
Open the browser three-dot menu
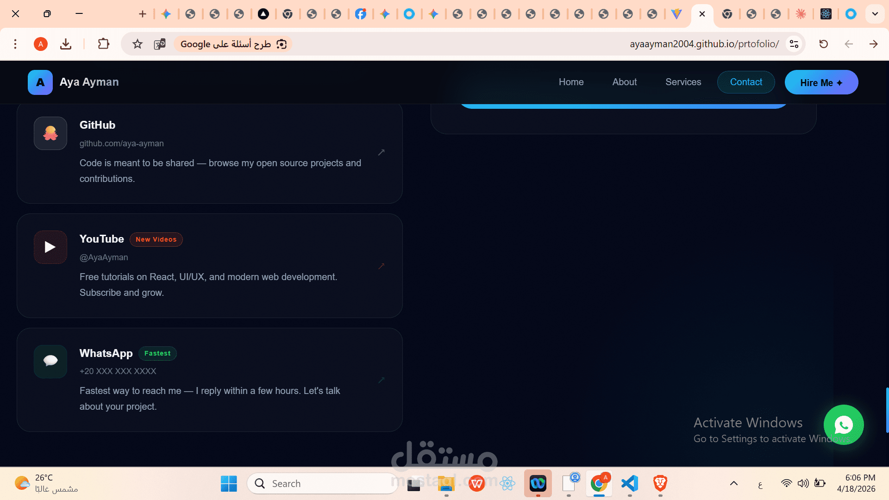pyautogui.click(x=15, y=44)
